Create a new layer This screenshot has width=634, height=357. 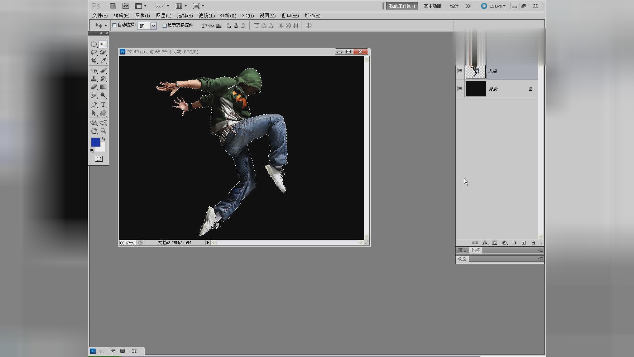(x=524, y=243)
